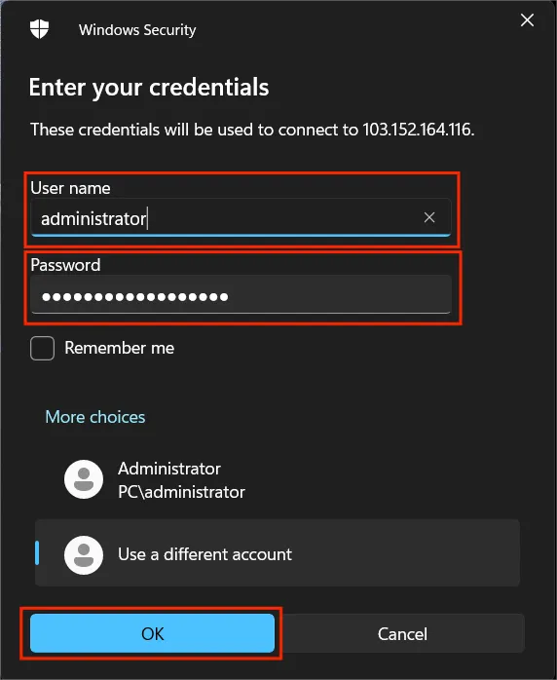Click the Remember me label text
Viewport: 557px width, 680px height.
click(x=119, y=348)
